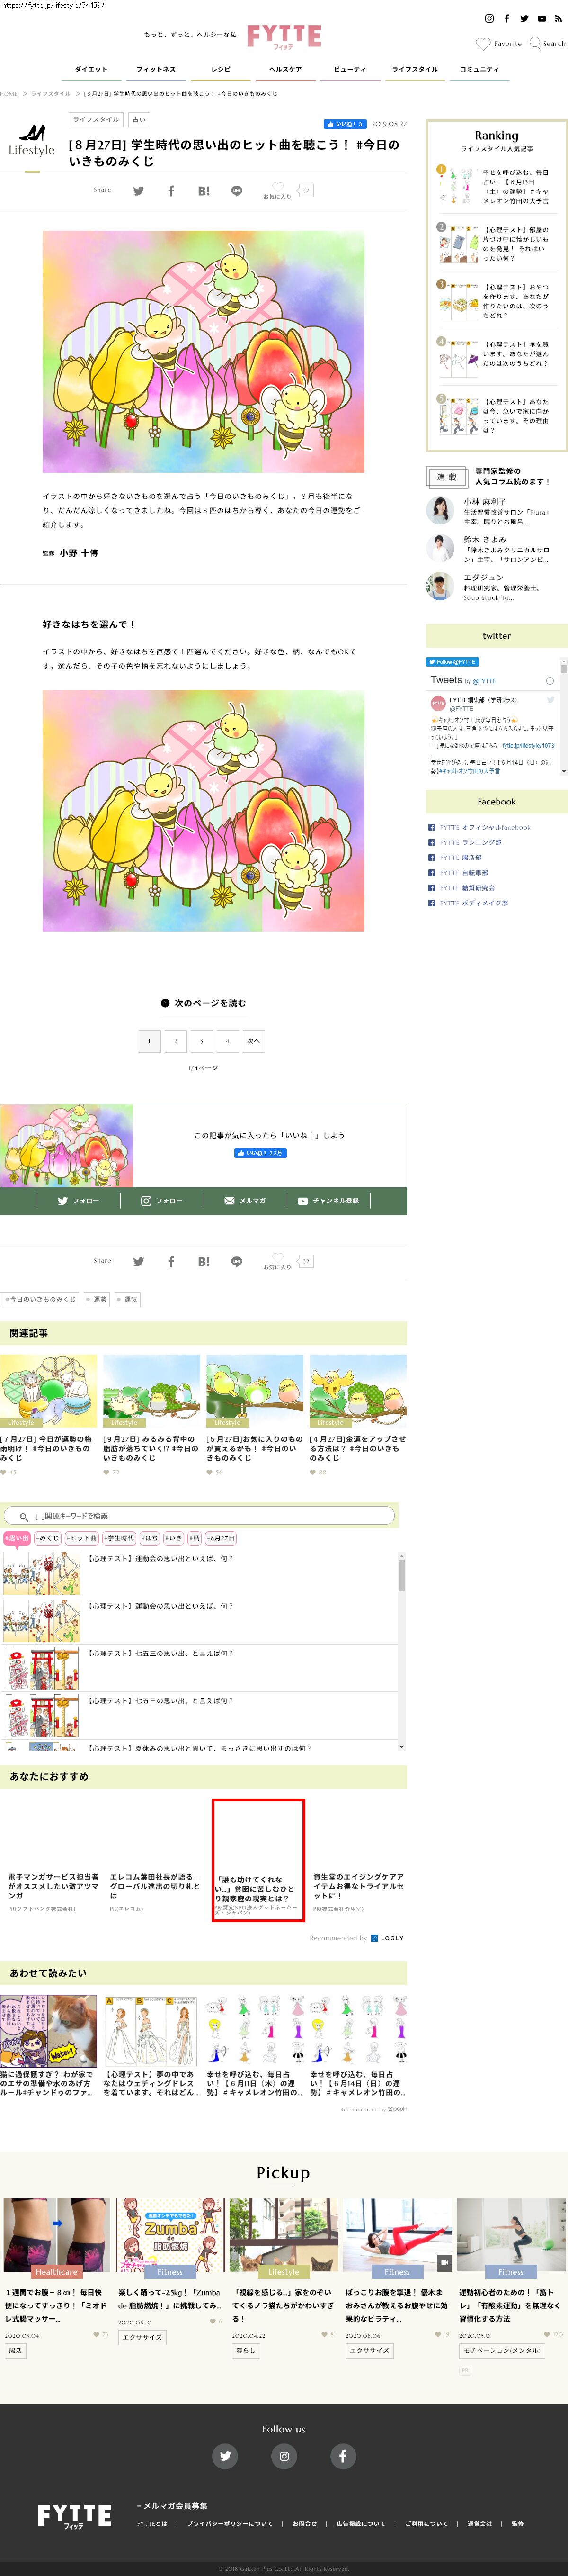Image resolution: width=568 pixels, height=2576 pixels.
Task: Click the YouTube チャンネル登録 icon in green bar
Action: click(302, 1201)
